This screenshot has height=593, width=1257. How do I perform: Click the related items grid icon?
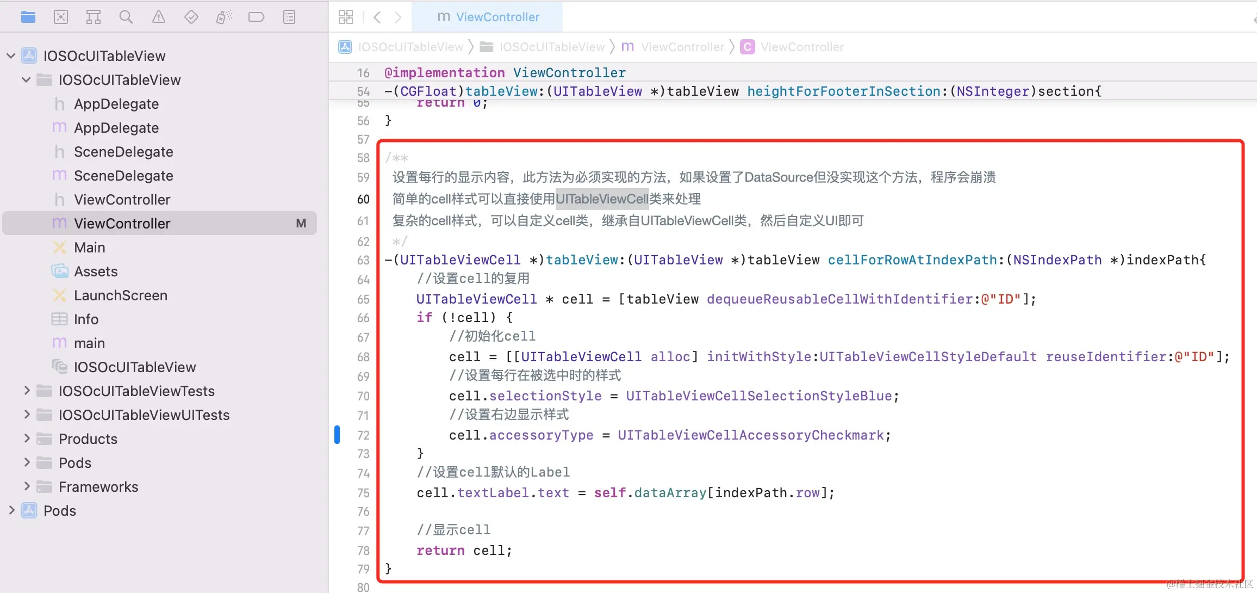(x=346, y=17)
